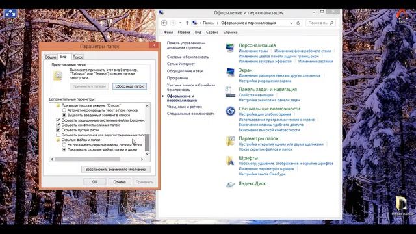This screenshot has height=234, width=416.
Task: Refresh the Control Panel window
Action: [298, 23]
